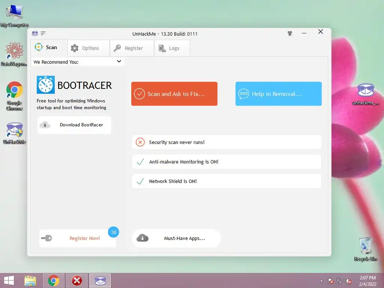
Task: Close the UnHackMe window
Action: pyautogui.click(x=321, y=31)
